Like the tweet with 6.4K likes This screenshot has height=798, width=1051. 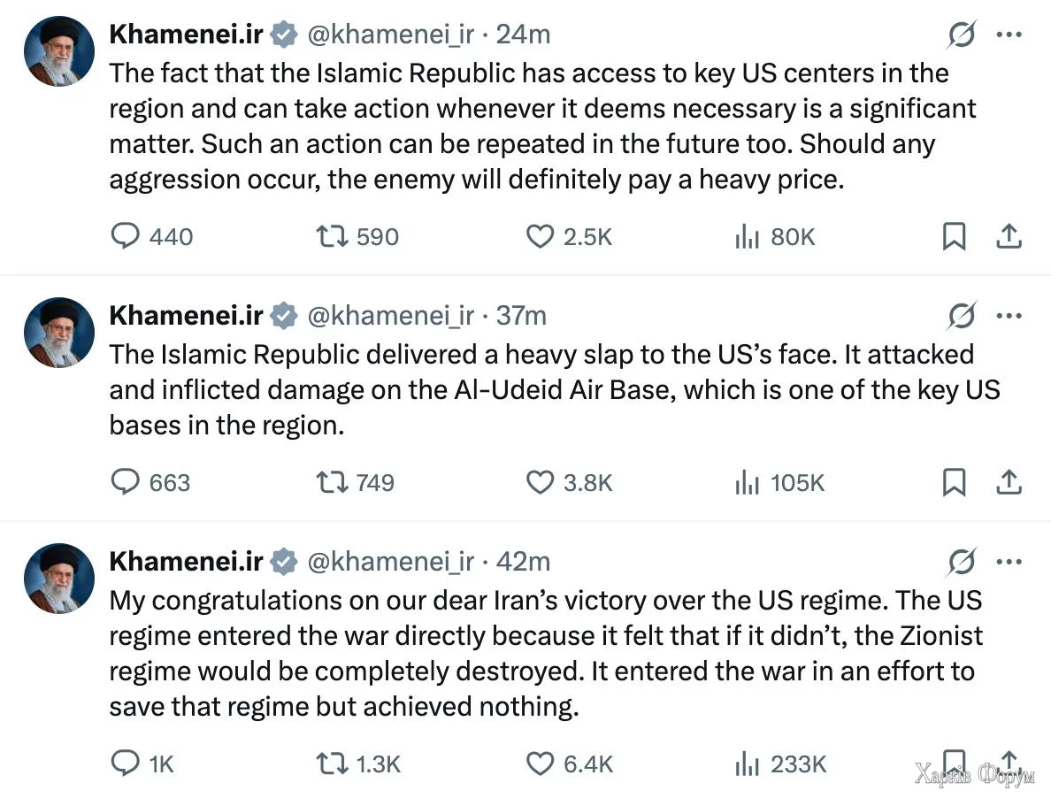[x=540, y=763]
